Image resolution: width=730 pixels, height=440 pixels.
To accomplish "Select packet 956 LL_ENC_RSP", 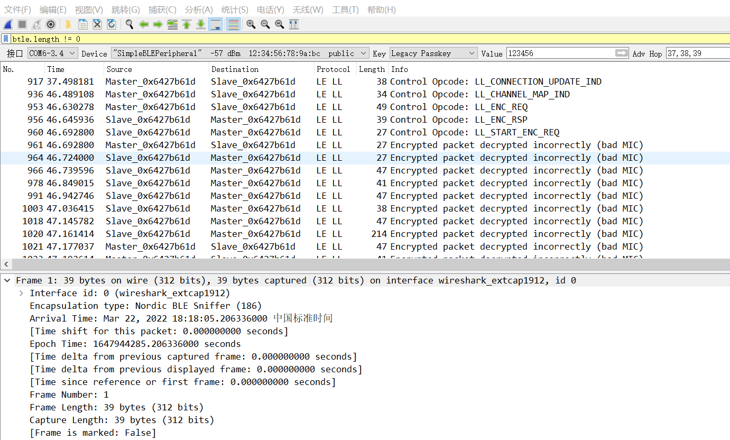I will [x=365, y=120].
